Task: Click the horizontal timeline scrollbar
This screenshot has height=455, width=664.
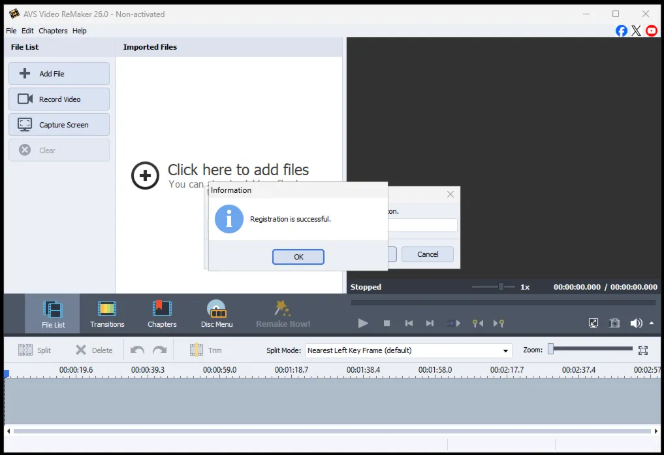Action: point(332,431)
